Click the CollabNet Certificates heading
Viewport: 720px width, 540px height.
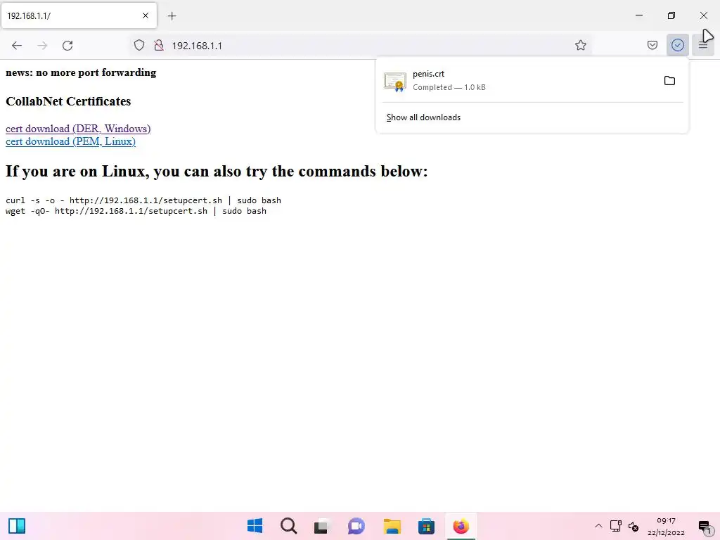coord(68,101)
